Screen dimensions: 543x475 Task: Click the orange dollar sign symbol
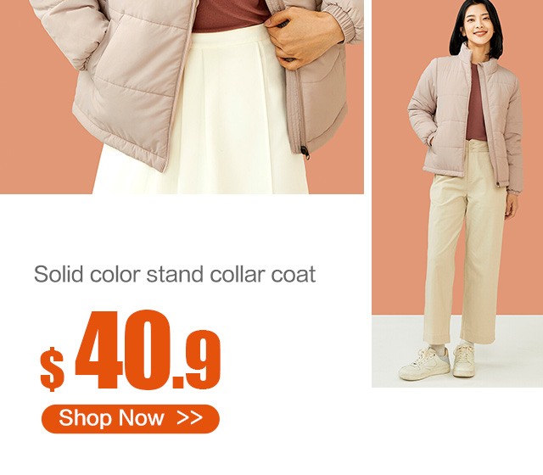coord(52,369)
